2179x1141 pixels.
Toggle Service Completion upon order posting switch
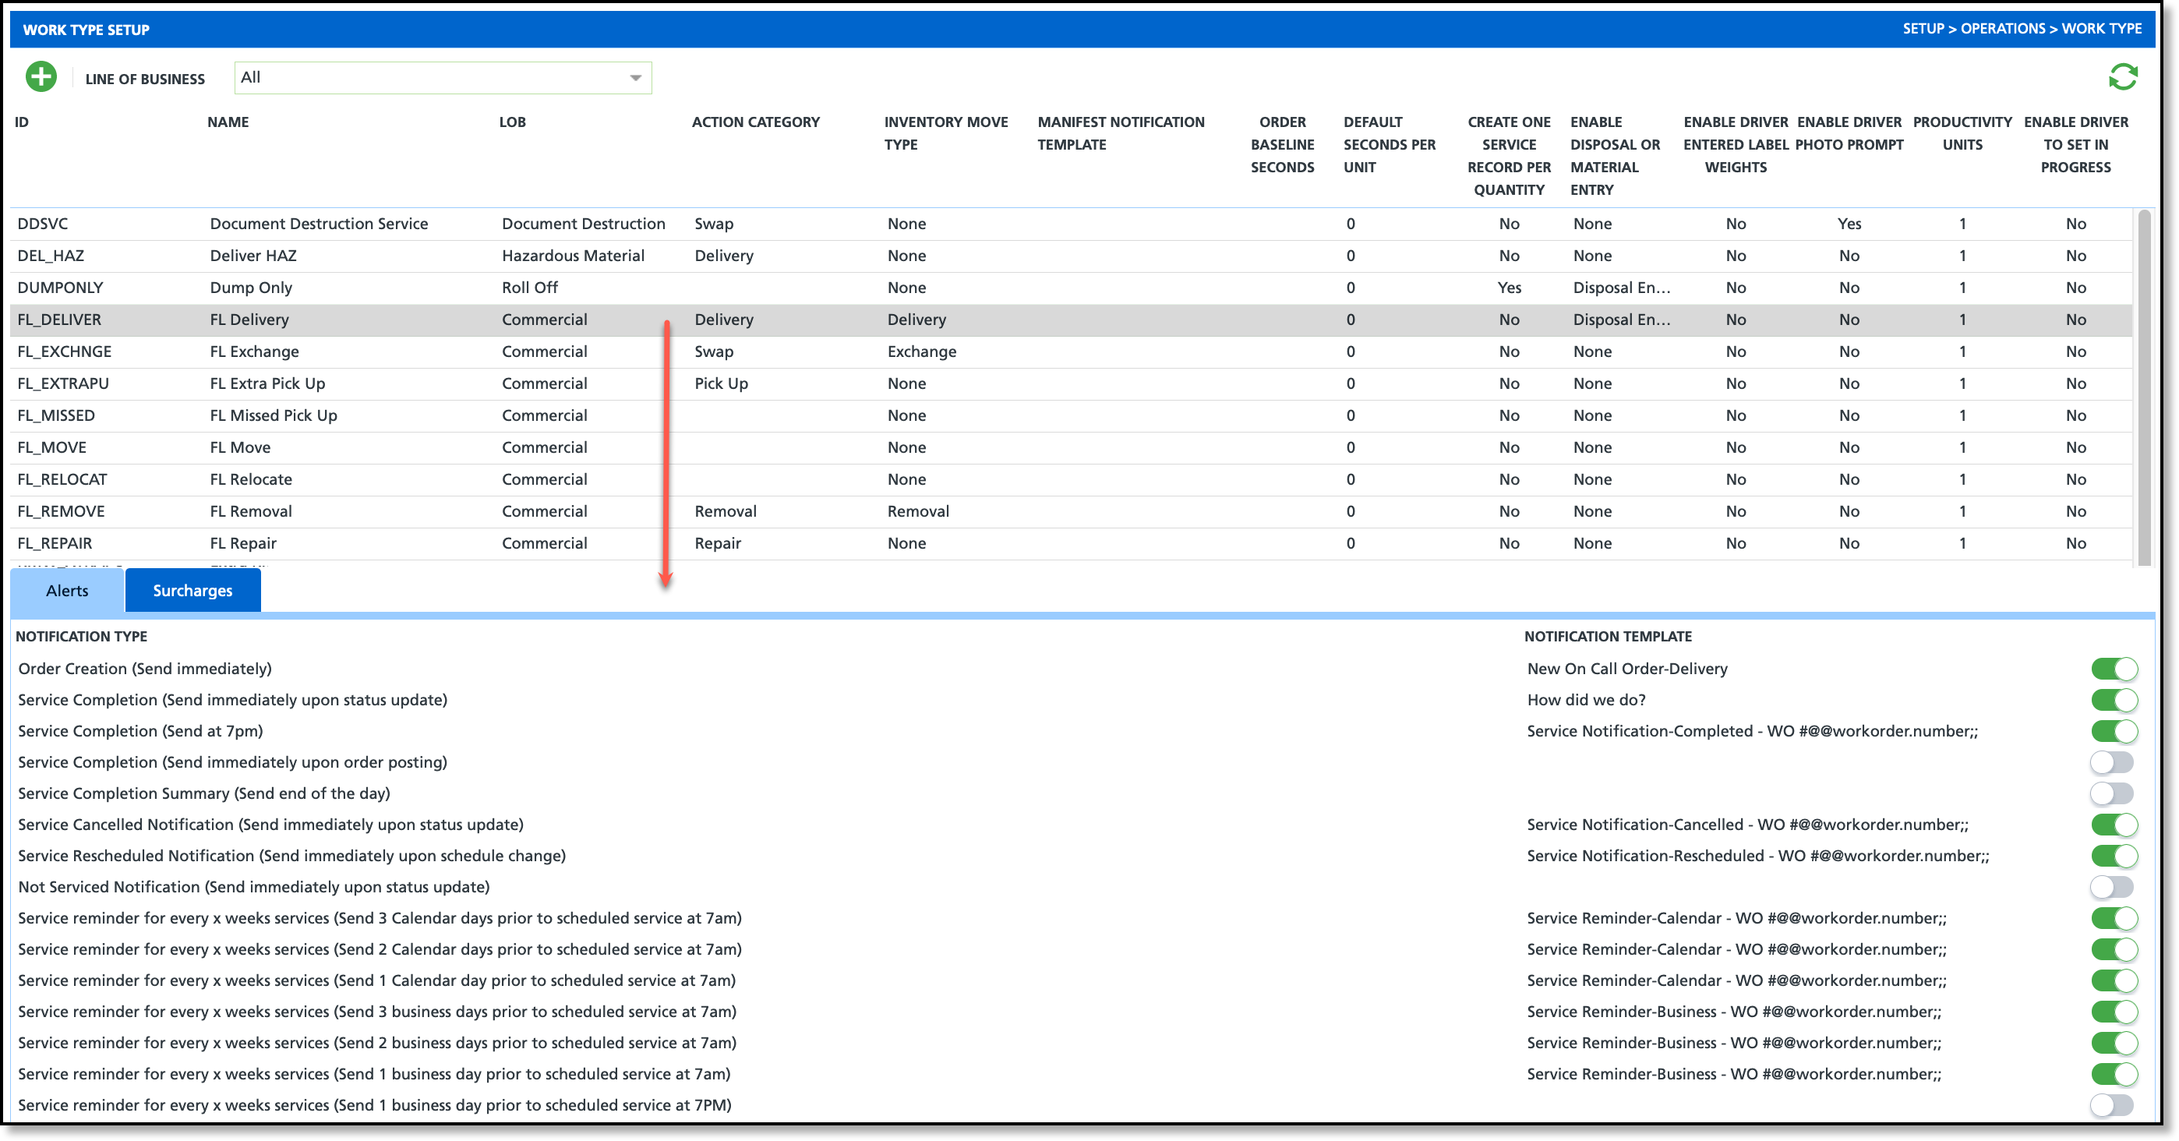point(2111,763)
